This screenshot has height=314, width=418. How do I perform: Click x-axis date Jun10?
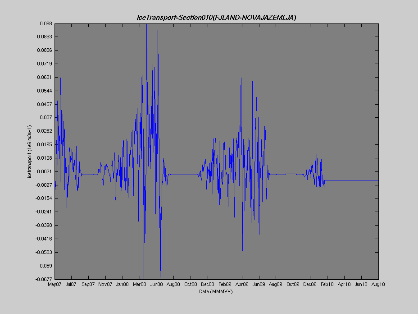coord(361,284)
